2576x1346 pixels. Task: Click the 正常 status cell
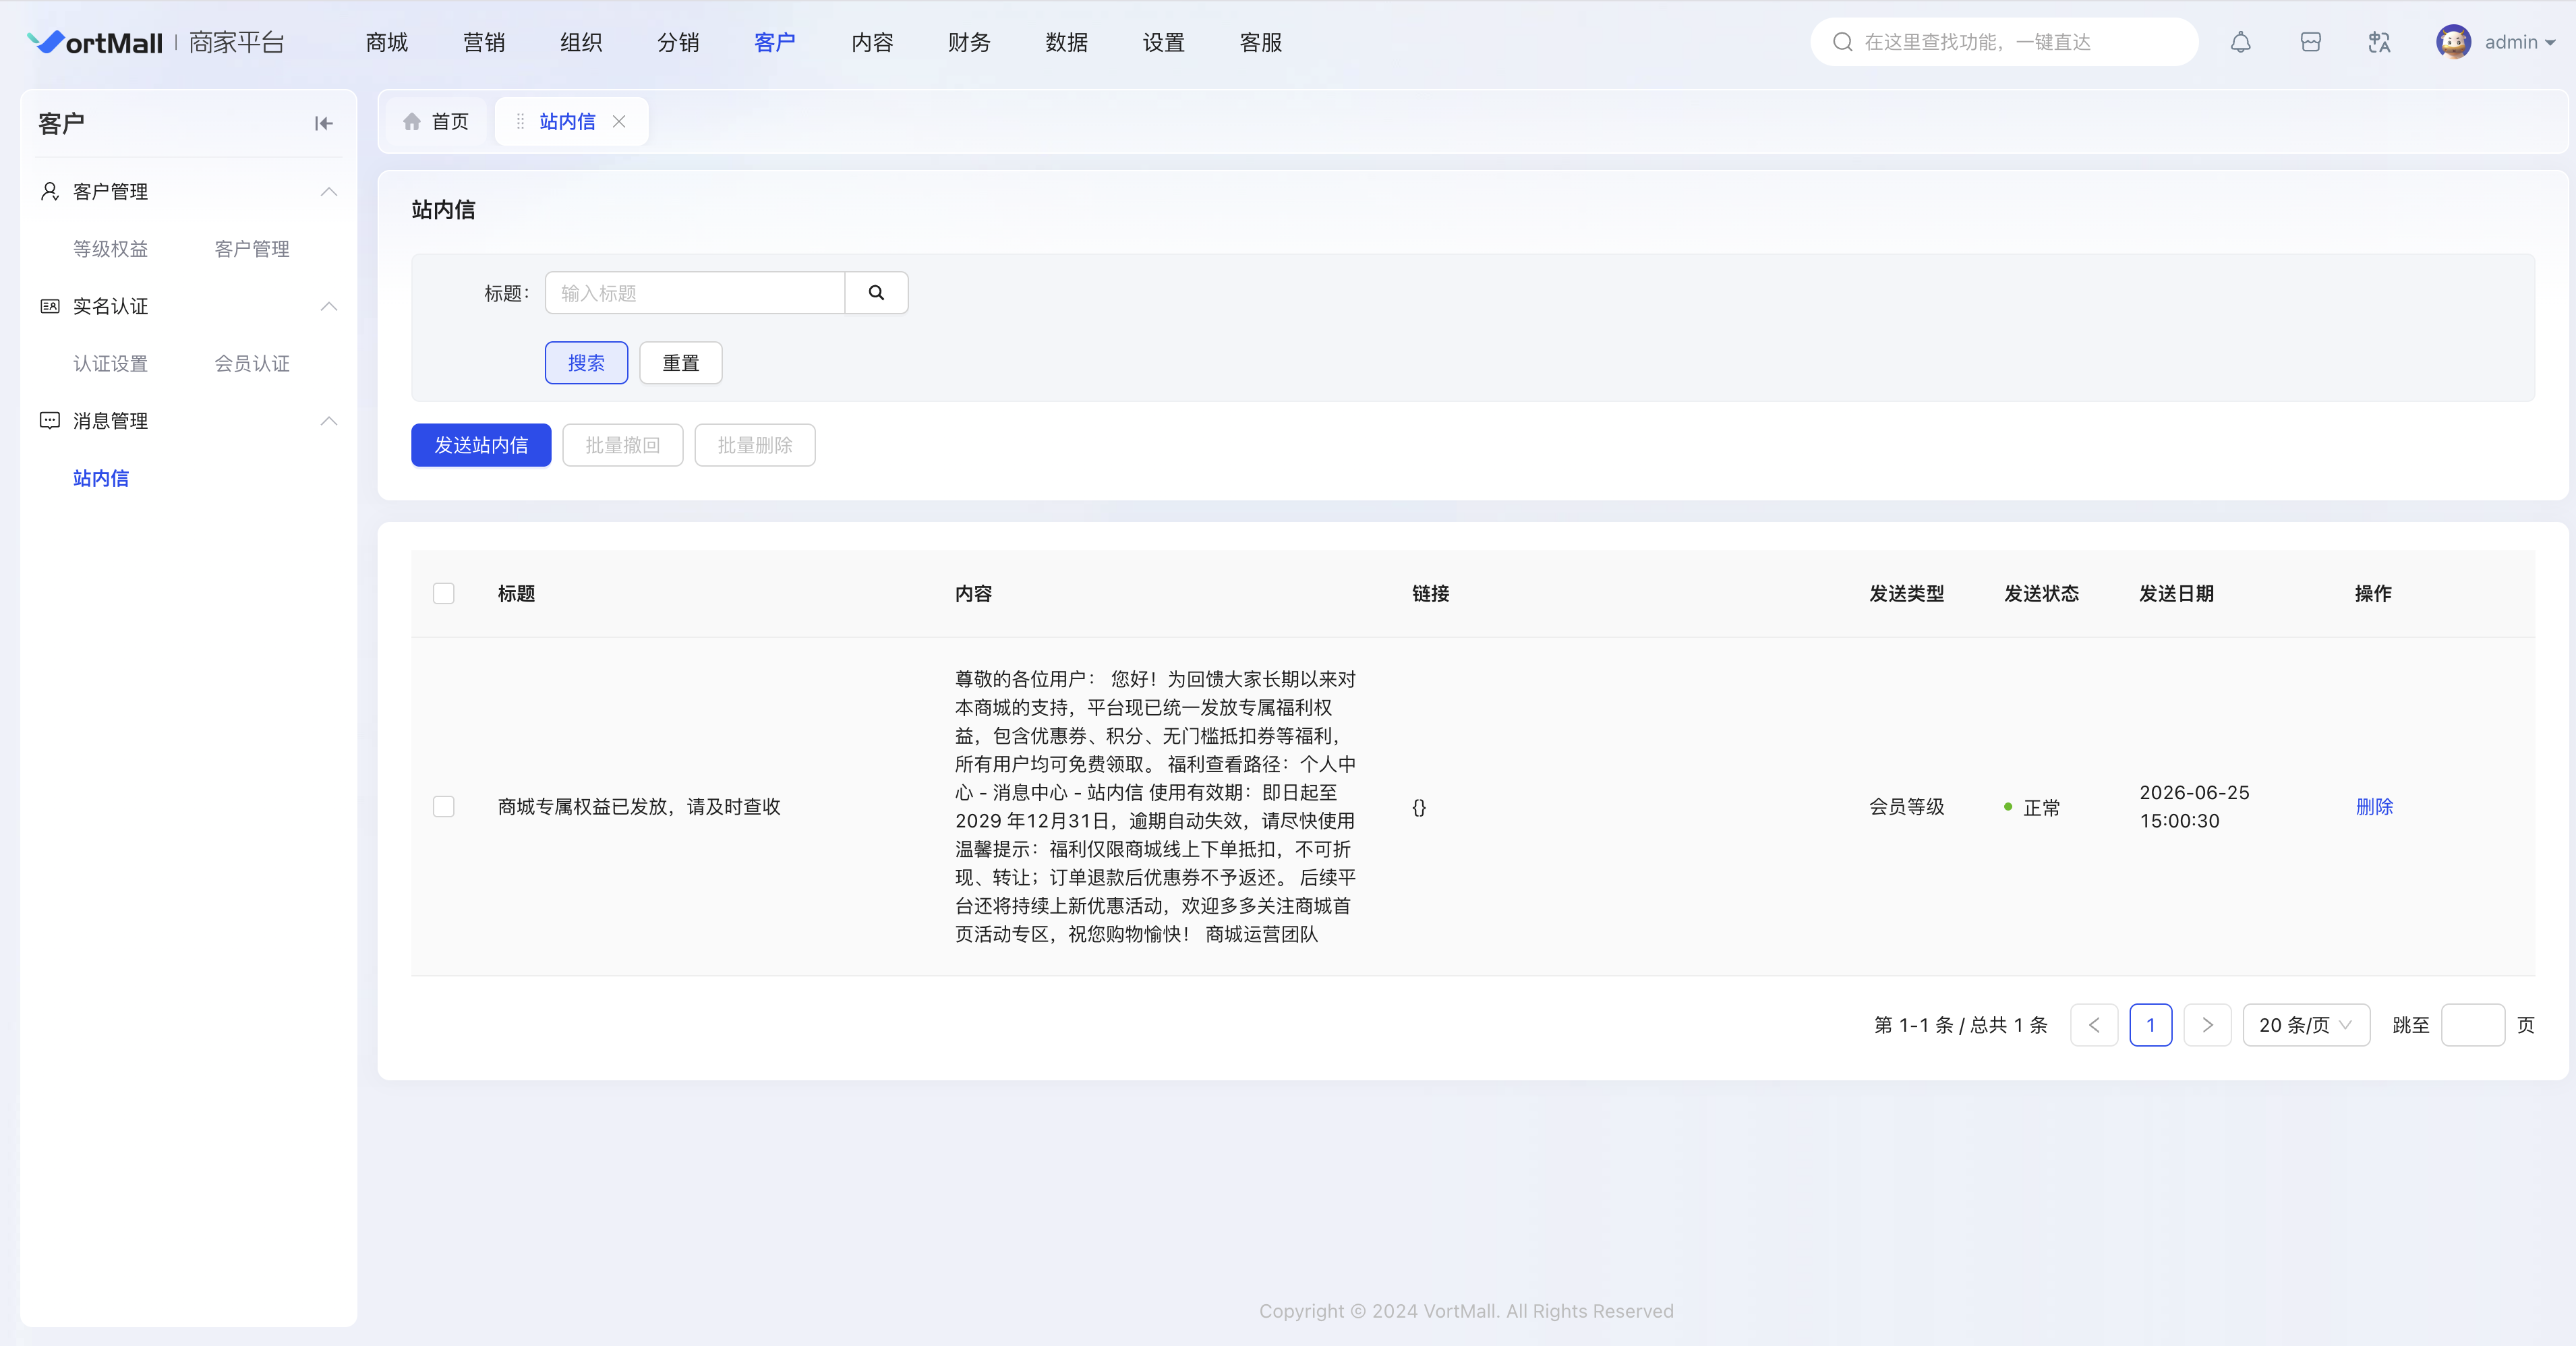point(2032,807)
